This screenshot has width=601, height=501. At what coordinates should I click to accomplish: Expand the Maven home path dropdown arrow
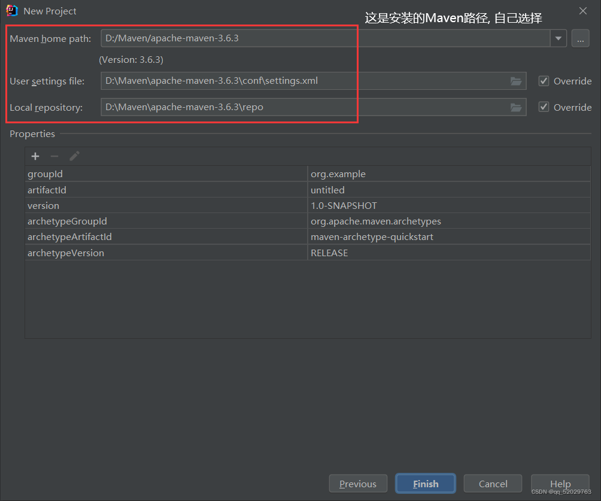(x=558, y=38)
